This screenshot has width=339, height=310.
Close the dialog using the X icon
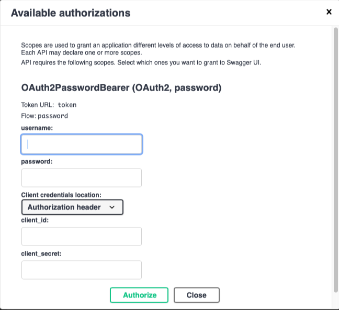[329, 12]
